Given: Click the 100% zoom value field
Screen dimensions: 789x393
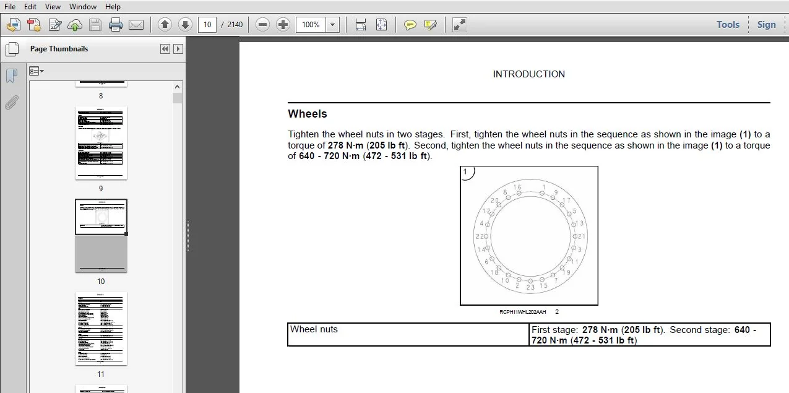Looking at the screenshot, I should [x=311, y=25].
